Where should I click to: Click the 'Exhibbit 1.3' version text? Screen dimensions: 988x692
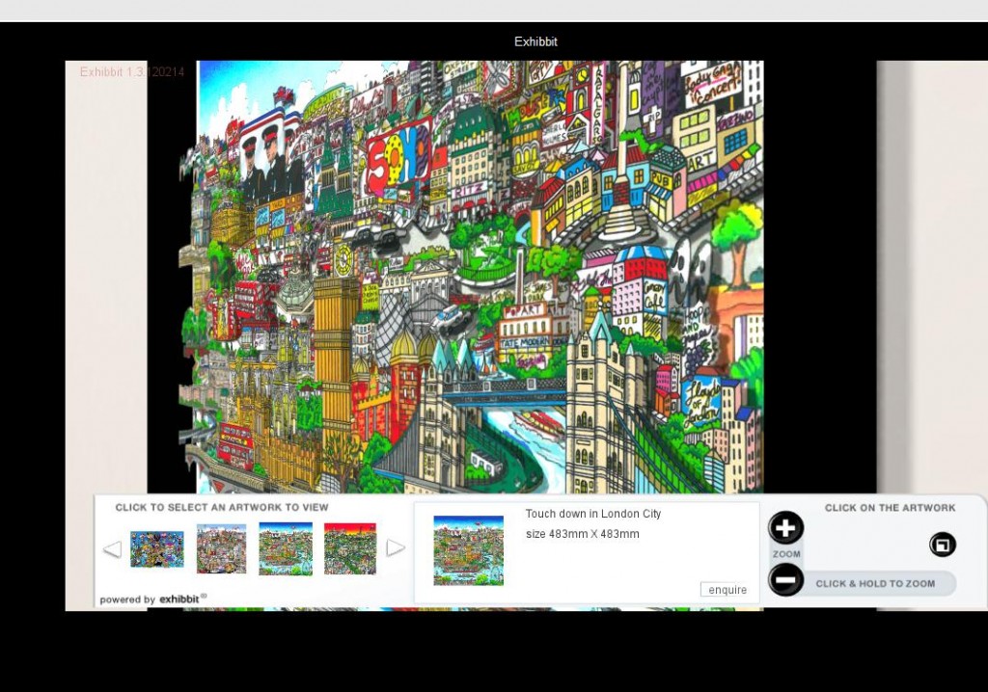click(x=132, y=71)
